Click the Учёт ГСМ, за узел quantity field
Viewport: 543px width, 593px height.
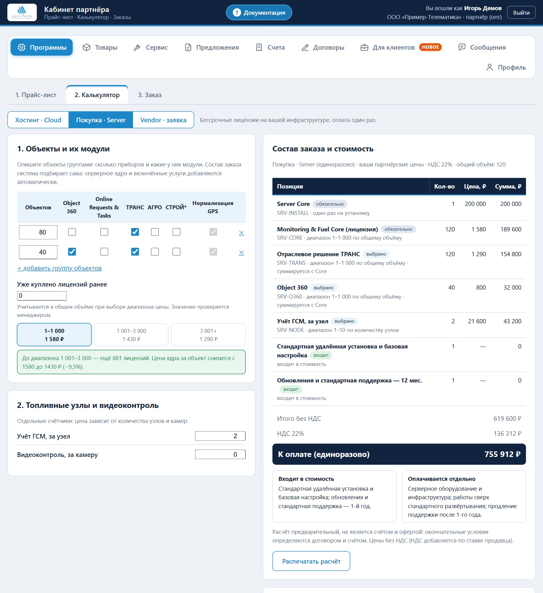(220, 436)
